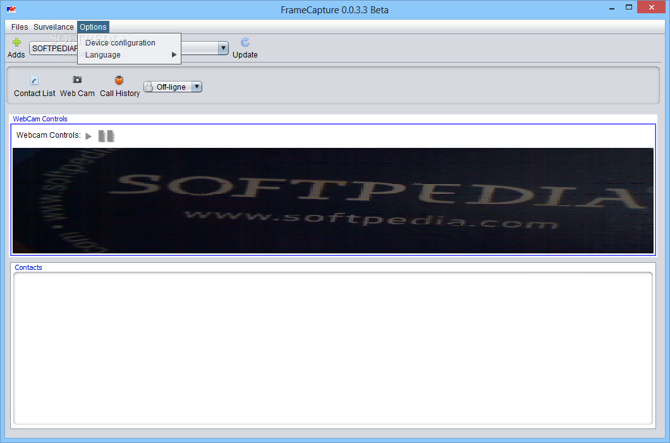Open the Call History bug icon
Image resolution: width=670 pixels, height=443 pixels.
pyautogui.click(x=119, y=80)
